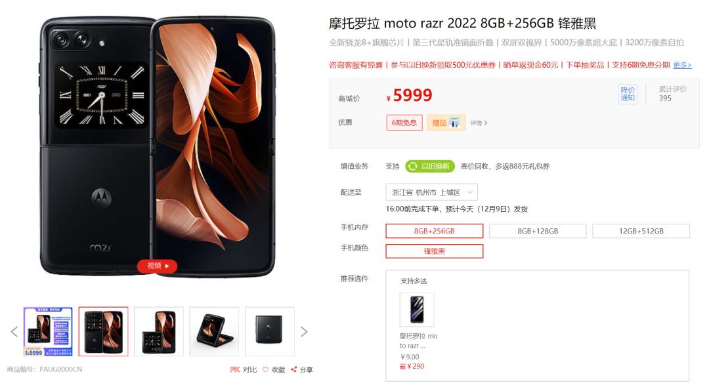Click the green 以旧换新 trade-in badge
The image size is (709, 389).
430,166
